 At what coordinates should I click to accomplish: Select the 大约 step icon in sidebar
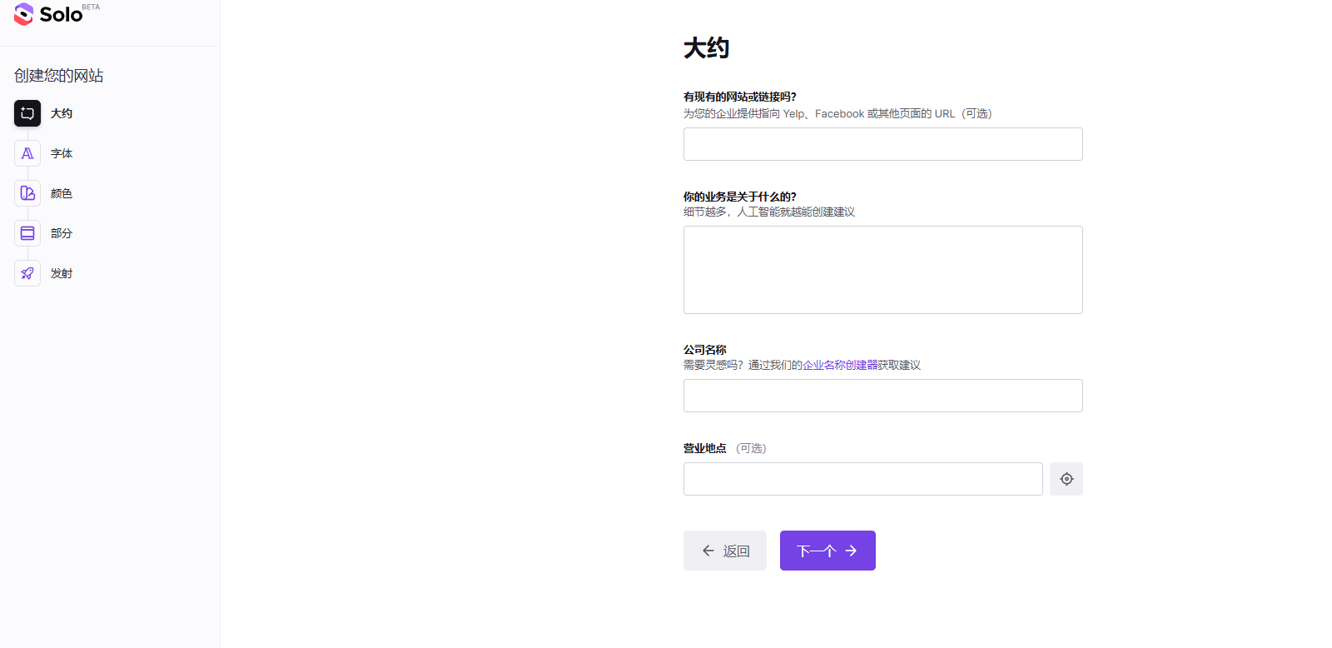[27, 113]
